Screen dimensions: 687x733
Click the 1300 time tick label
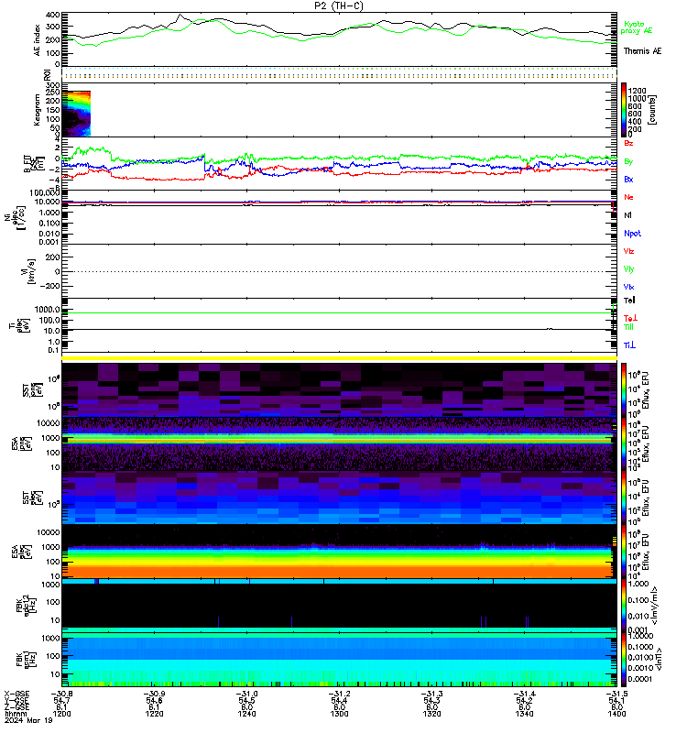tap(339, 714)
